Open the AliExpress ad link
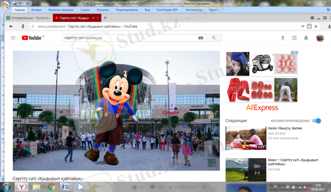This screenshot has width=331, height=192. (262, 108)
